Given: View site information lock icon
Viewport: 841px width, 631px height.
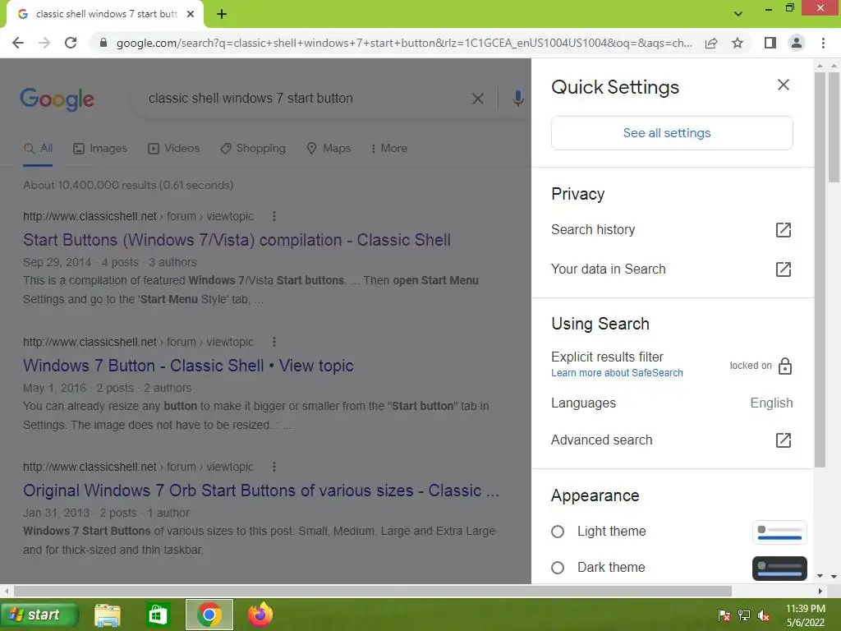Looking at the screenshot, I should tap(103, 43).
